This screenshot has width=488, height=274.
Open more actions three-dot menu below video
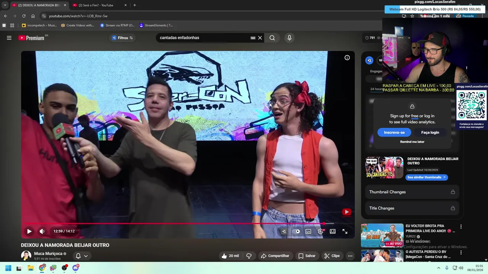pos(350,256)
